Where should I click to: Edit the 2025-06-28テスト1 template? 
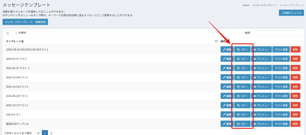coord(227,96)
